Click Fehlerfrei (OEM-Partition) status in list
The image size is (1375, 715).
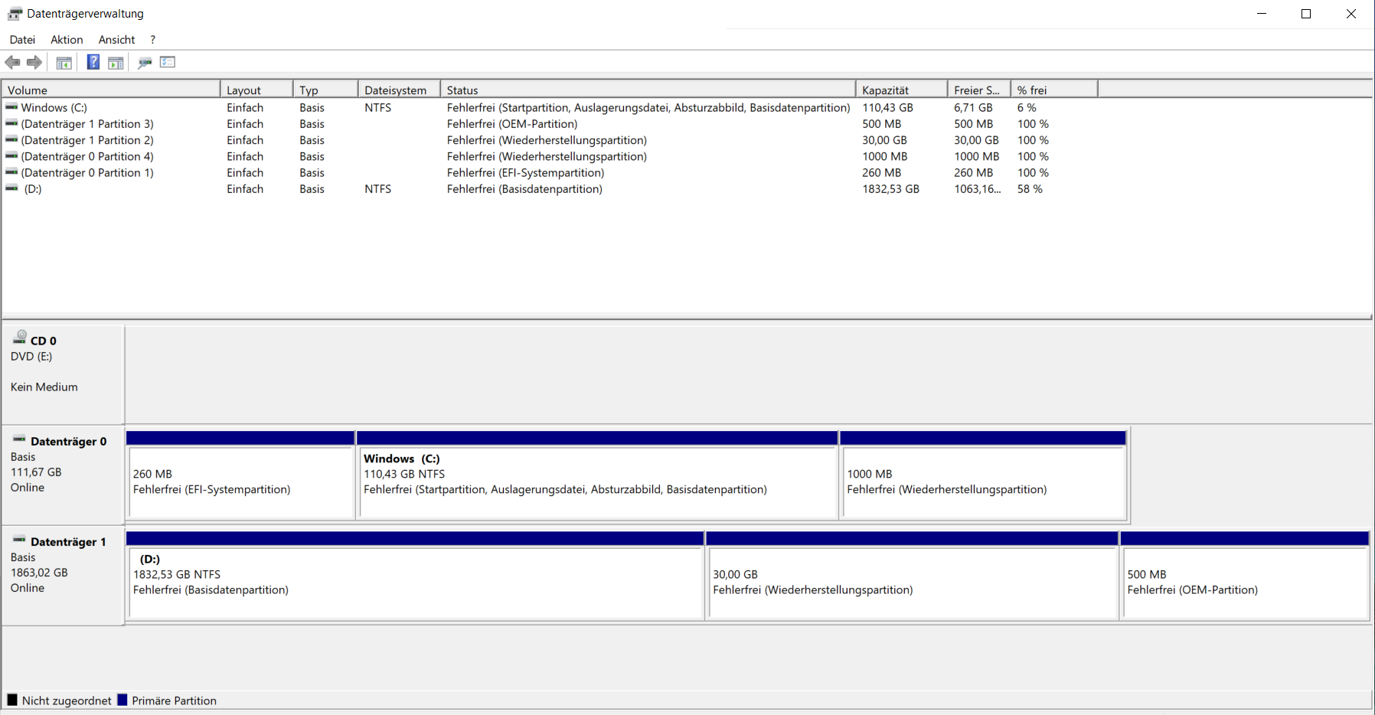[x=512, y=123]
